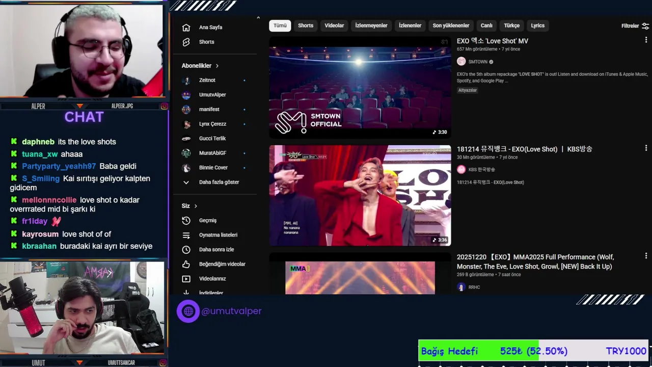Viewport: 652px width, 367px height.
Task: Click SMTOWN channel avatar
Action: click(461, 62)
